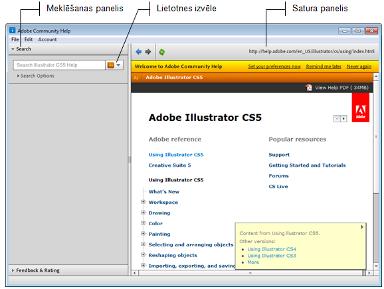
Task: Maximize the Adobe Community Help window
Action: coord(358,31)
